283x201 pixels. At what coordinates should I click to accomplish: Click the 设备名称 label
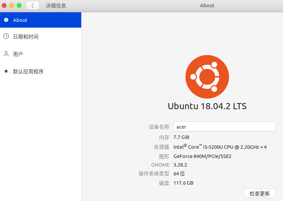(x=159, y=127)
